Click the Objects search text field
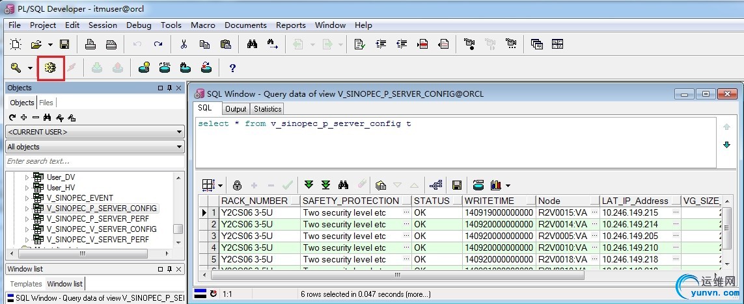 point(95,161)
